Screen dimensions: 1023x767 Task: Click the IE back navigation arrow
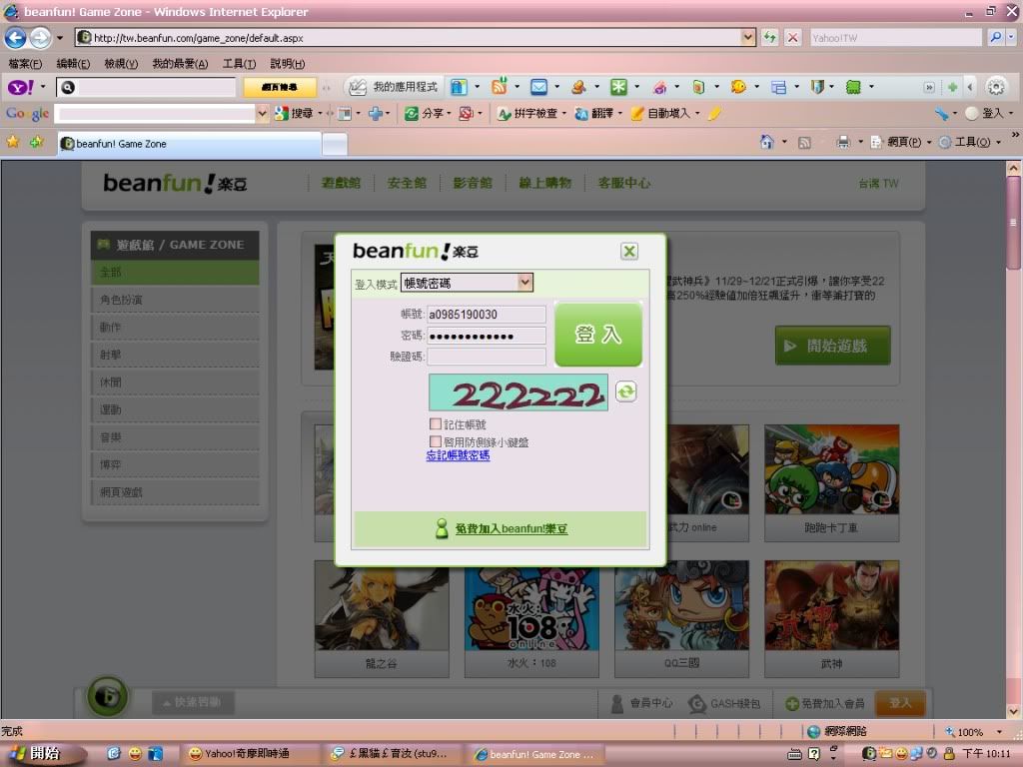[x=16, y=38]
